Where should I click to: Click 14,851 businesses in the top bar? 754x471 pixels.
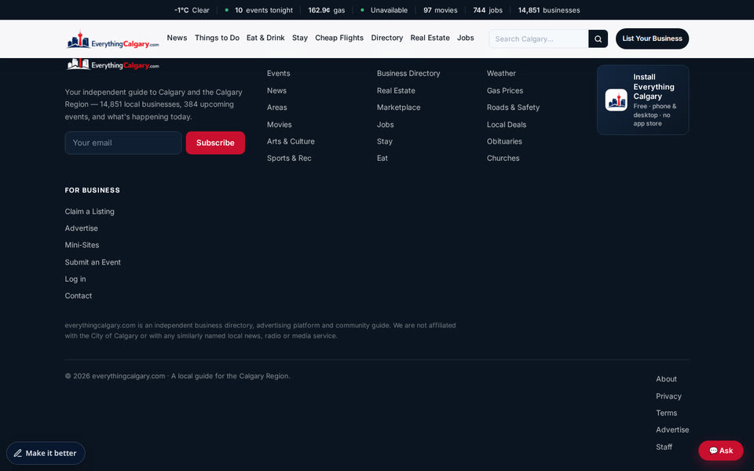tap(549, 10)
